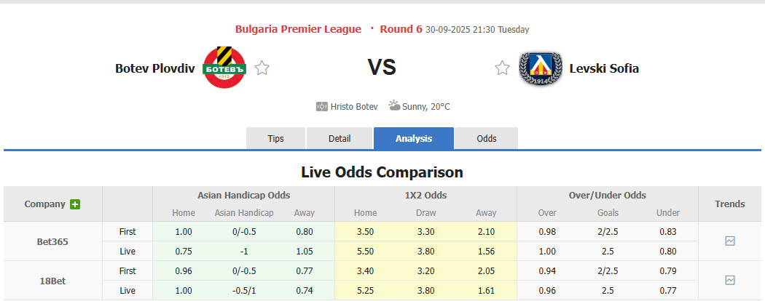Click the 18Bet company name
Image resolution: width=765 pixels, height=301 pixels.
click(x=52, y=280)
